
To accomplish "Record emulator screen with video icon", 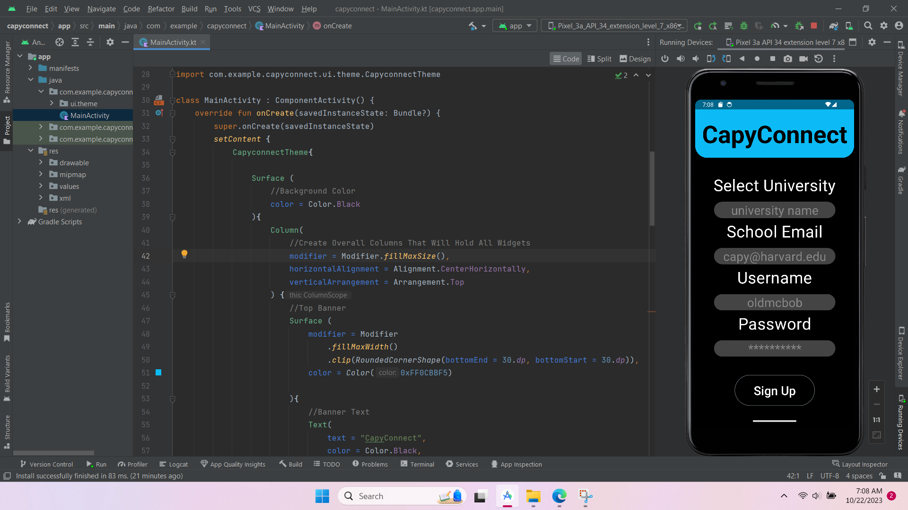I will (803, 59).
